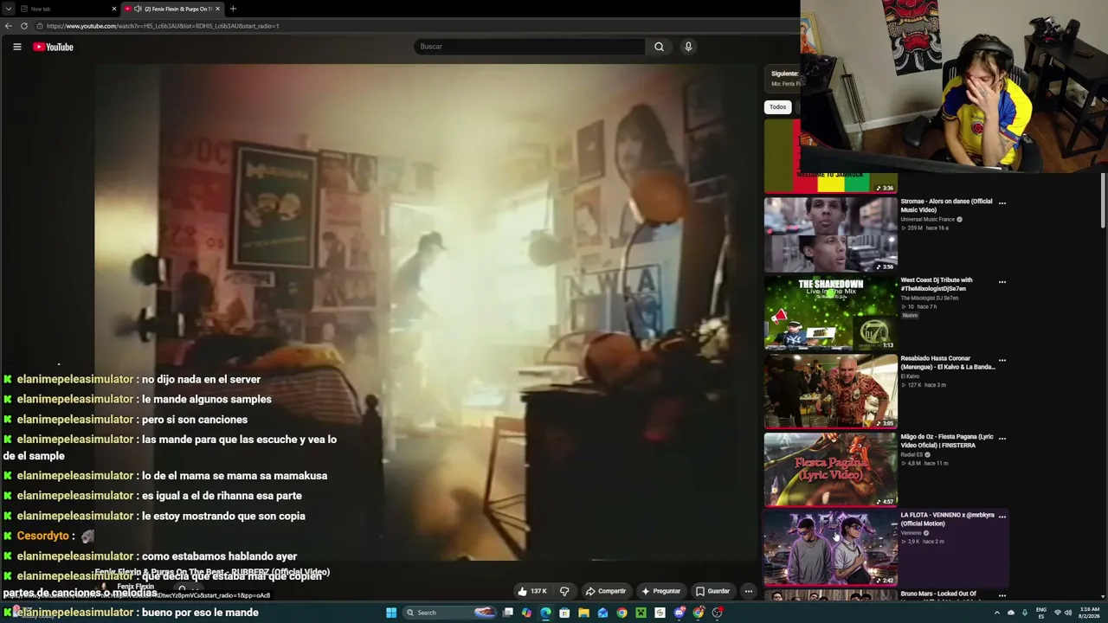This screenshot has height=623, width=1108.
Task: Open options menu for Bruno Mars video
Action: coord(1002,595)
